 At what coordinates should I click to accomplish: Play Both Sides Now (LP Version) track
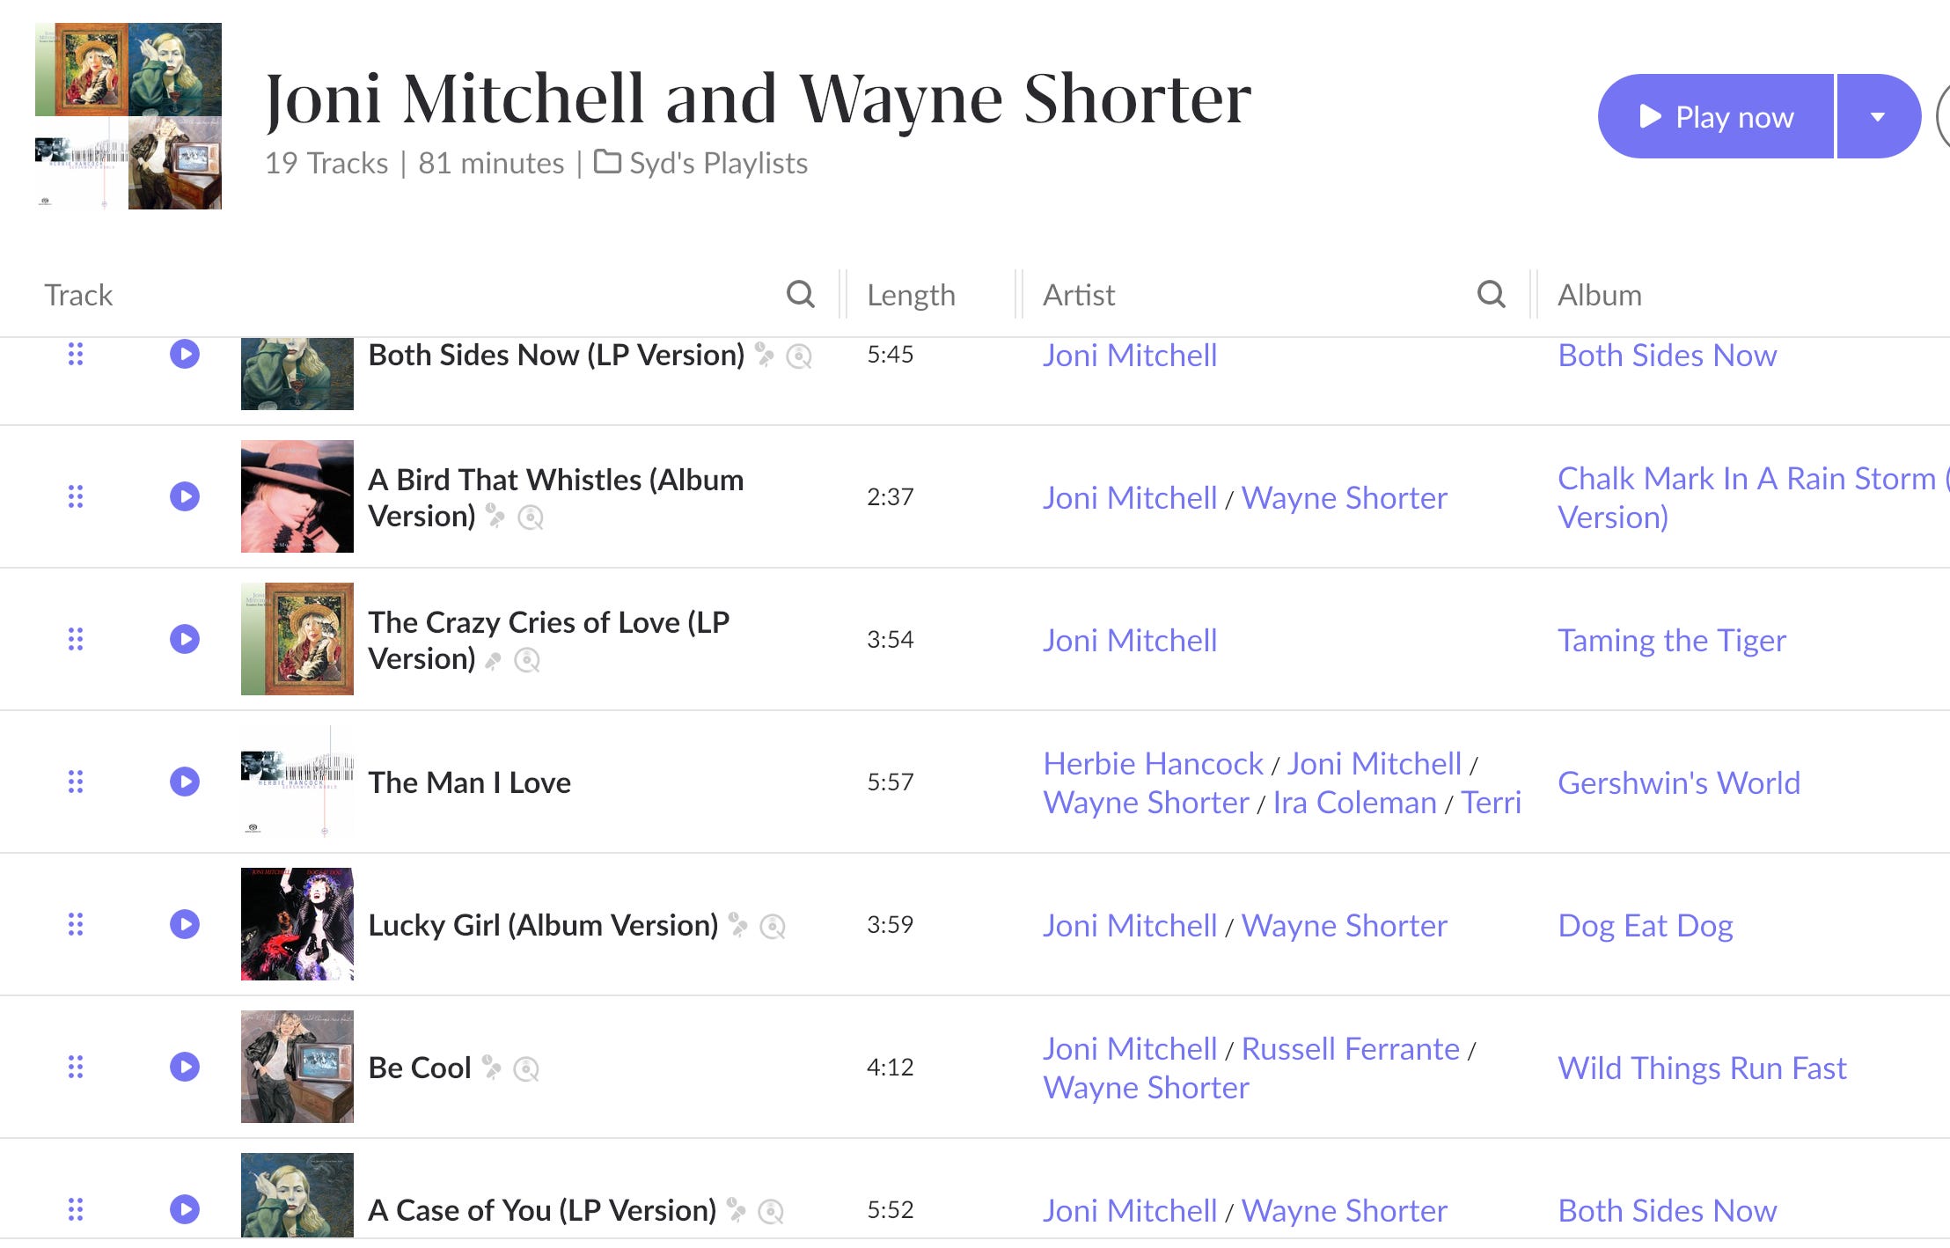[185, 354]
